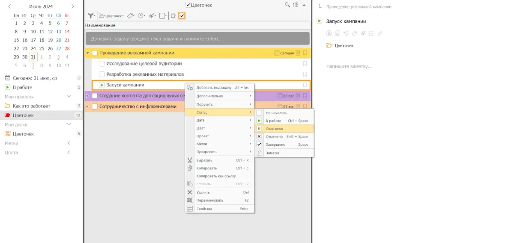Image resolution: width=514 pixels, height=243 pixels.
Task: Bookmark the Исследование целевой аудитории task
Action: point(305,63)
